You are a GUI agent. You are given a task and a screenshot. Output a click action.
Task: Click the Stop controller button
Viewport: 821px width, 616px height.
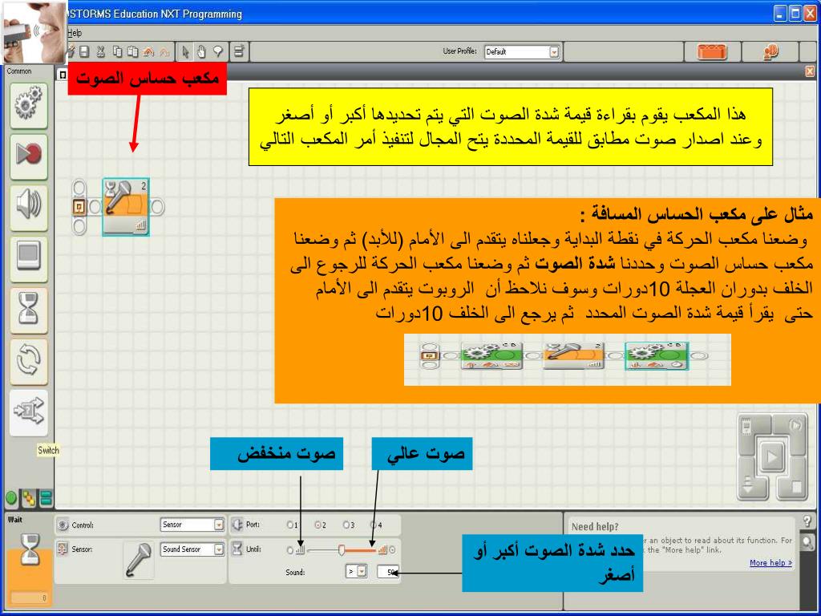coord(796,487)
